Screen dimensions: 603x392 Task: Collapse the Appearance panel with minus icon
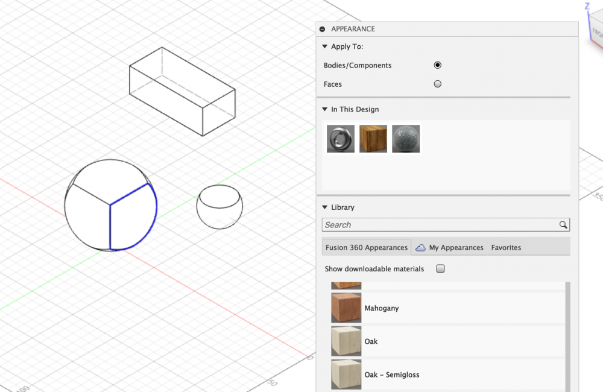[322, 29]
